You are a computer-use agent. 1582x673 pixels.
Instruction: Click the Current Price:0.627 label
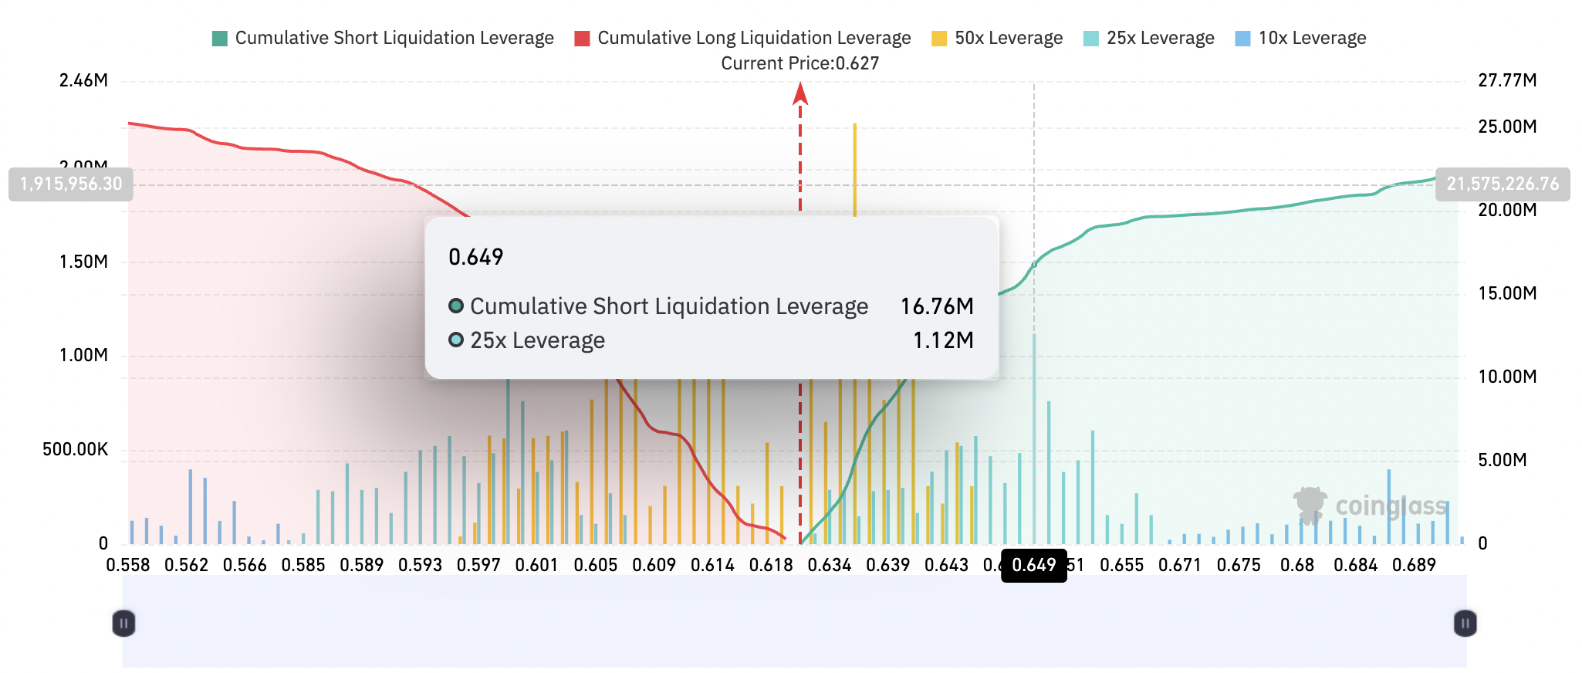tap(799, 63)
